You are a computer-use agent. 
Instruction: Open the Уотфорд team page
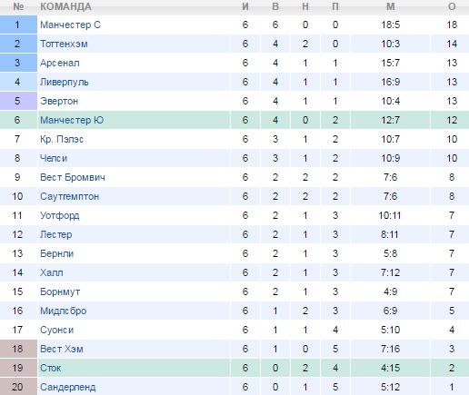point(60,215)
